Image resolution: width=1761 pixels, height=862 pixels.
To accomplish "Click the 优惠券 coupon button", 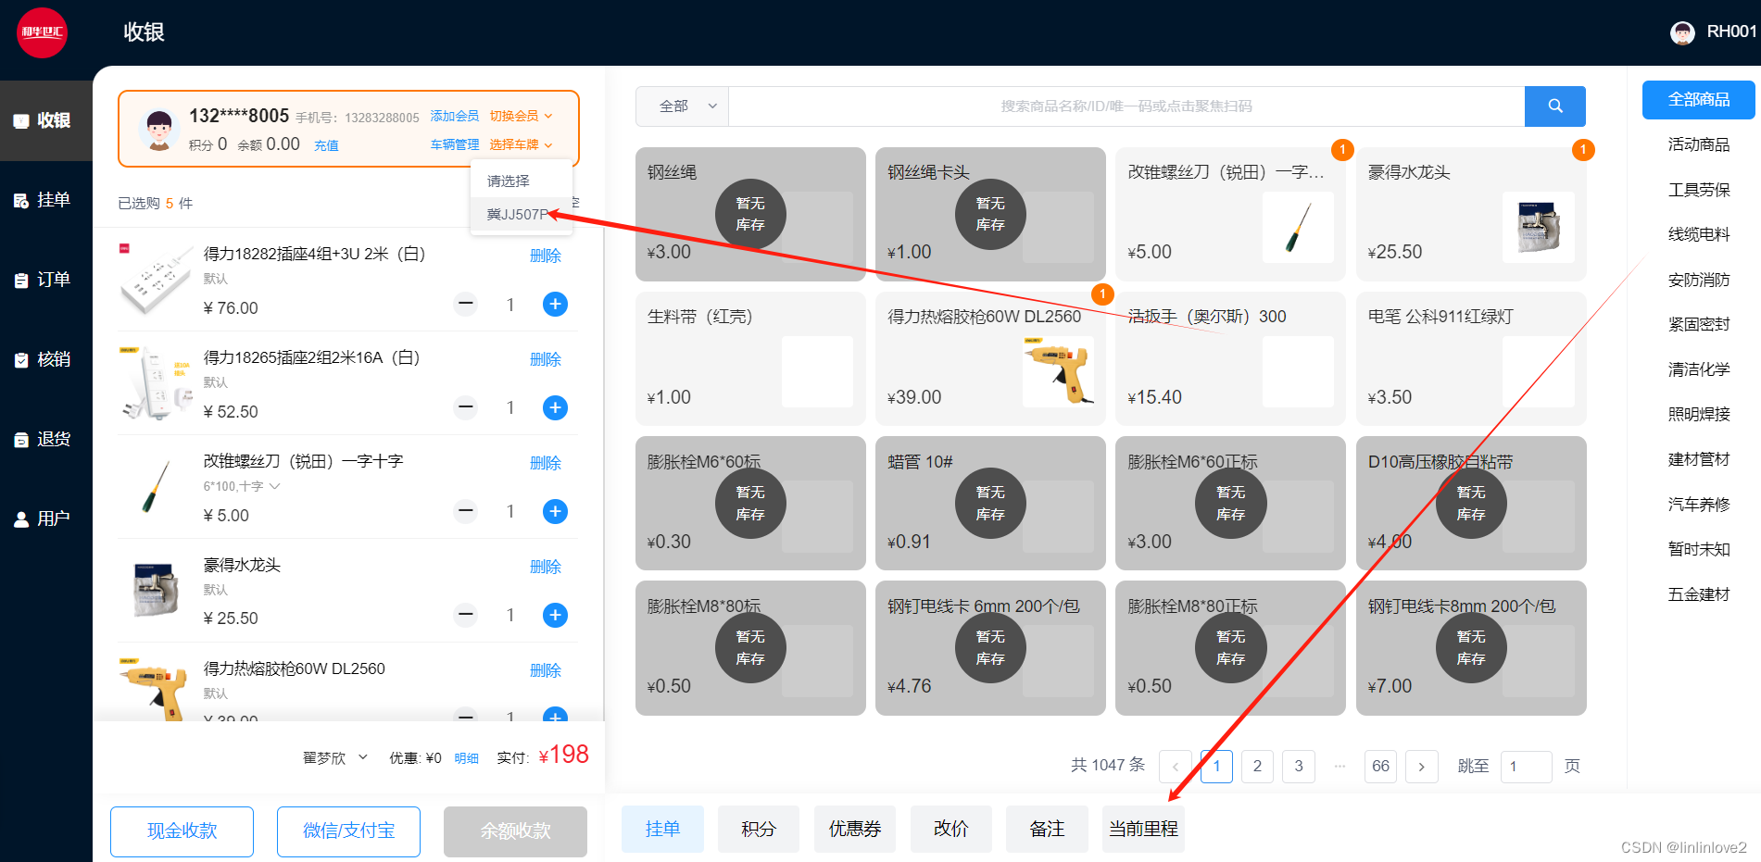I will [x=855, y=829].
